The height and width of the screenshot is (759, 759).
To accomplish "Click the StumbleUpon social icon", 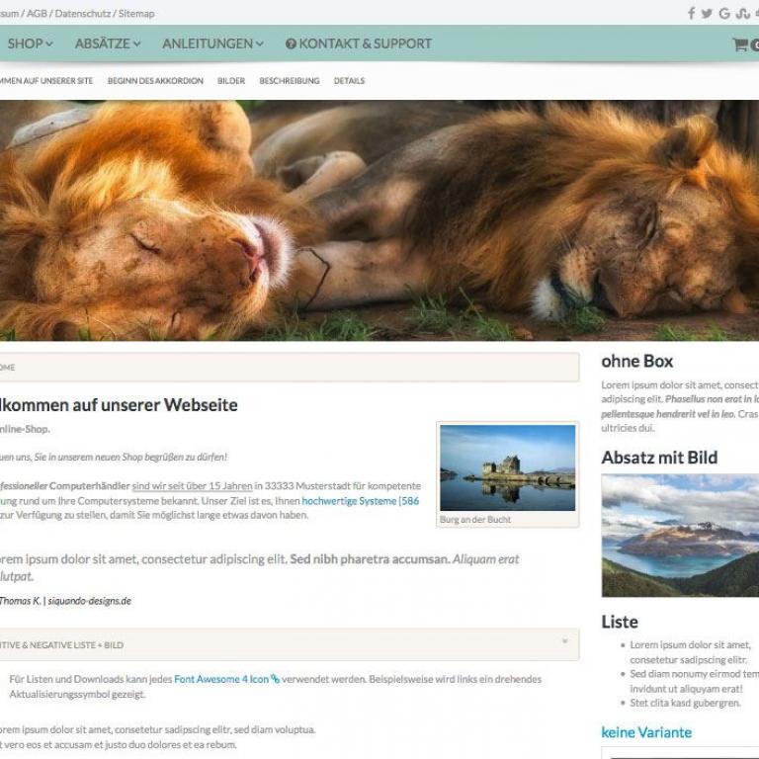I will click(x=742, y=14).
